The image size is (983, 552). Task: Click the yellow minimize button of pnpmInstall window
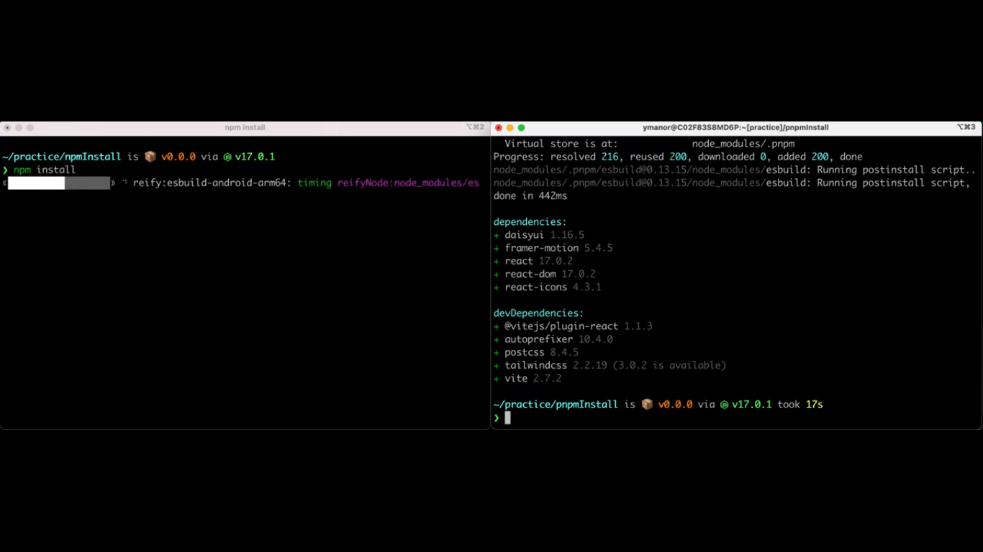click(x=510, y=128)
